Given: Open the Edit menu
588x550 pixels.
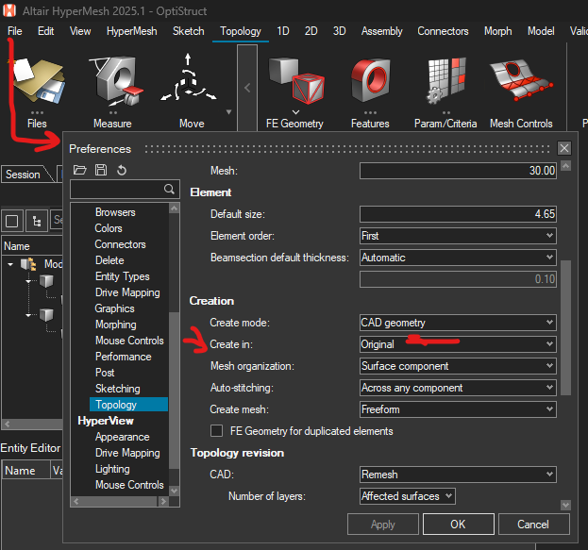Looking at the screenshot, I should (x=45, y=31).
